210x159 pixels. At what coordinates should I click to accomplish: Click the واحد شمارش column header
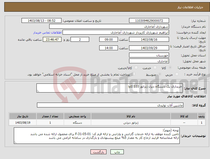77,116
